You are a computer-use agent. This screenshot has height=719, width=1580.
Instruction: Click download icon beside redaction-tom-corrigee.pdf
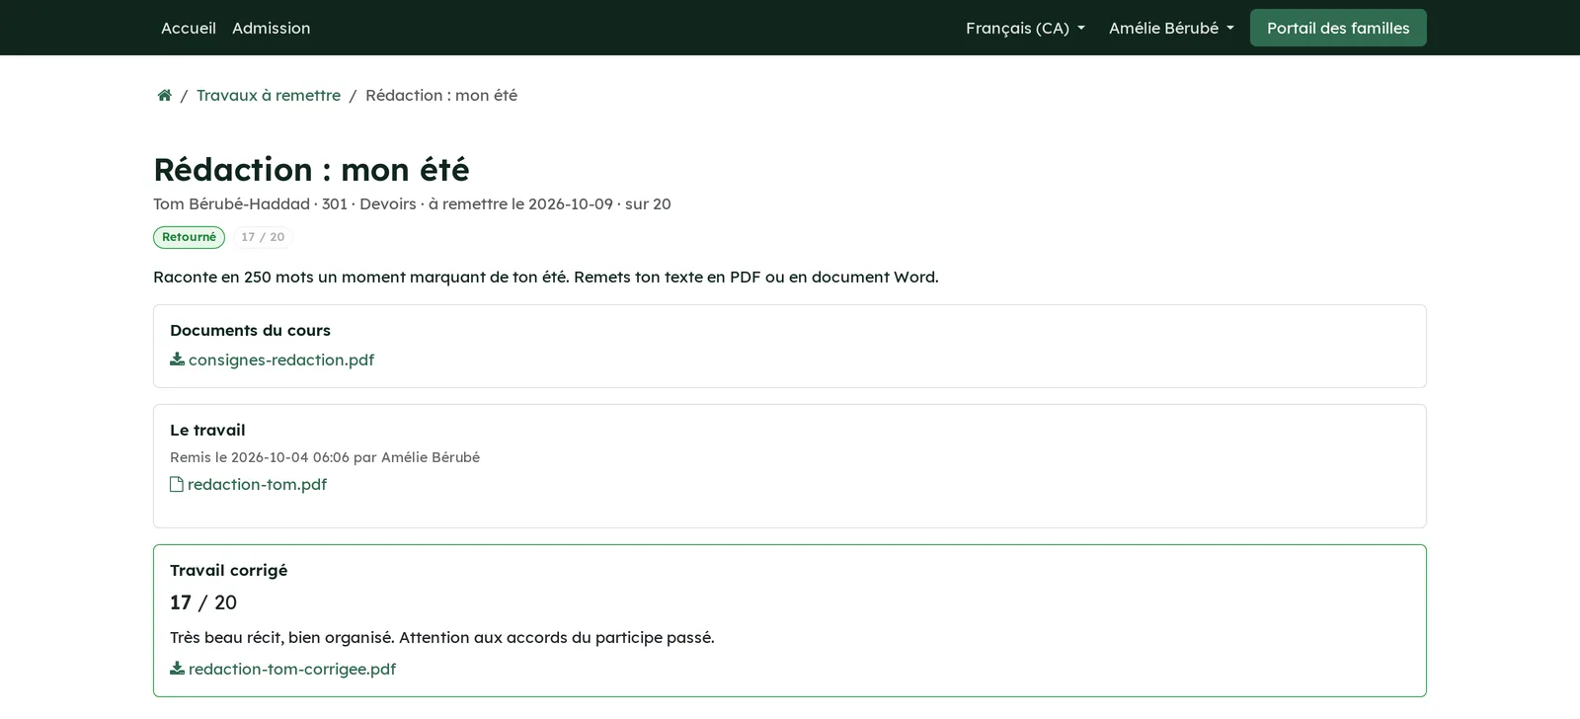177,669
